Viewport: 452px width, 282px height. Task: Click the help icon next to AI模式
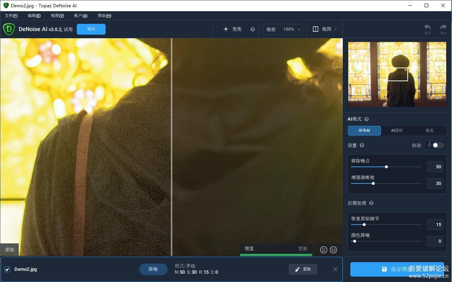pos(366,119)
